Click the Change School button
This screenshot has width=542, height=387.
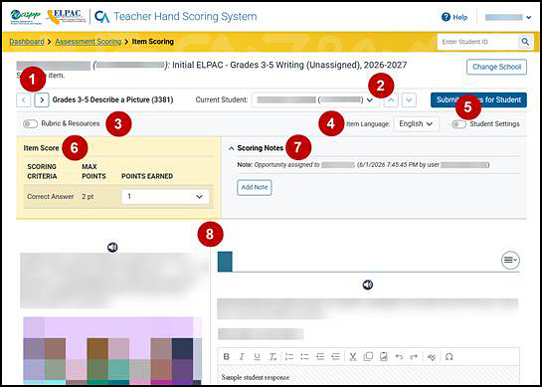[x=496, y=67]
